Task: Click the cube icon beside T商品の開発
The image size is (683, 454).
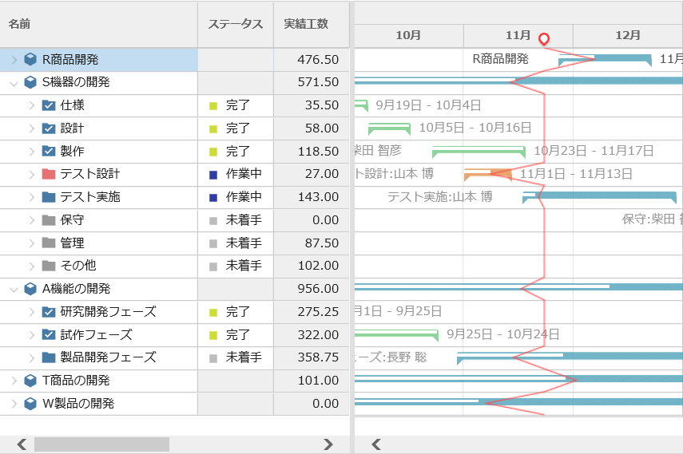Action: [x=30, y=381]
